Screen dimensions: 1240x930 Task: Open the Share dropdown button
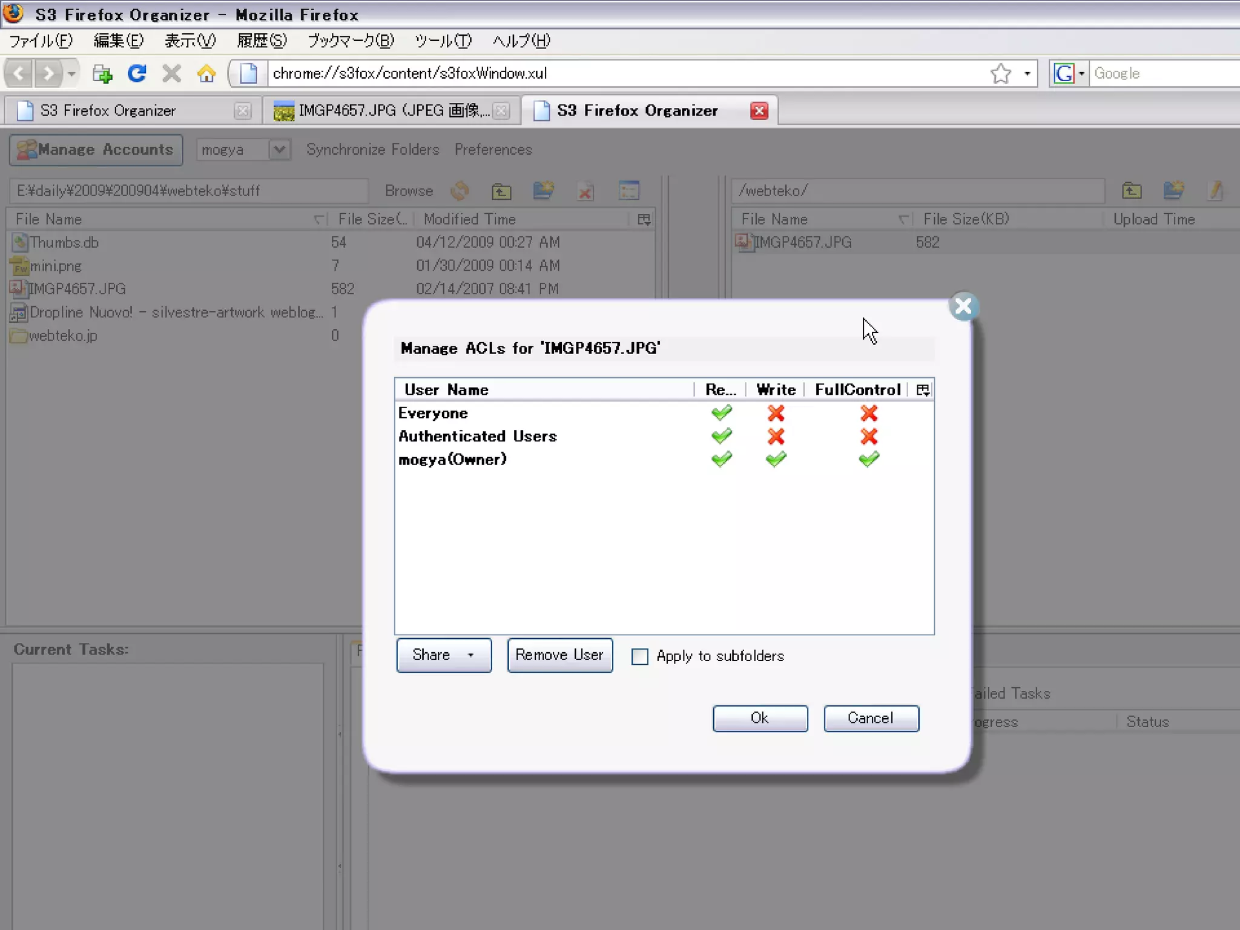point(444,655)
